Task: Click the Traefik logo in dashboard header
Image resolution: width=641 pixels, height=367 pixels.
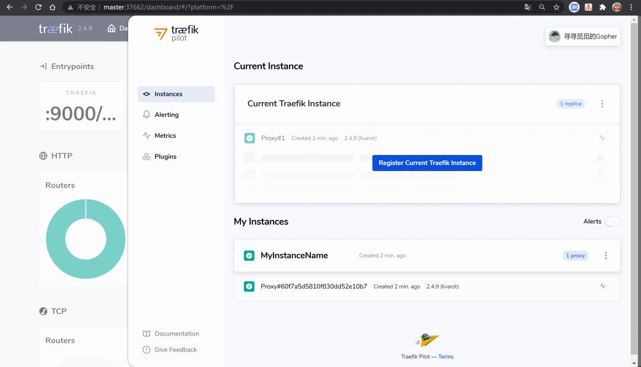Action: click(55, 29)
